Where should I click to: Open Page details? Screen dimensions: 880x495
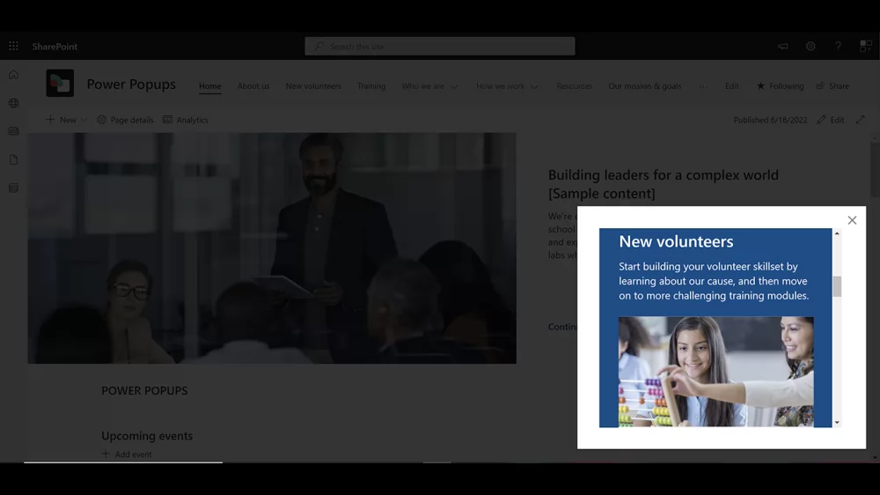coord(125,120)
